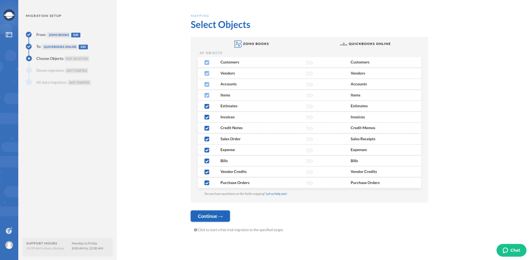This screenshot has height=260, width=532.
Task: Click info icon beside free trial note
Action: 195,230
